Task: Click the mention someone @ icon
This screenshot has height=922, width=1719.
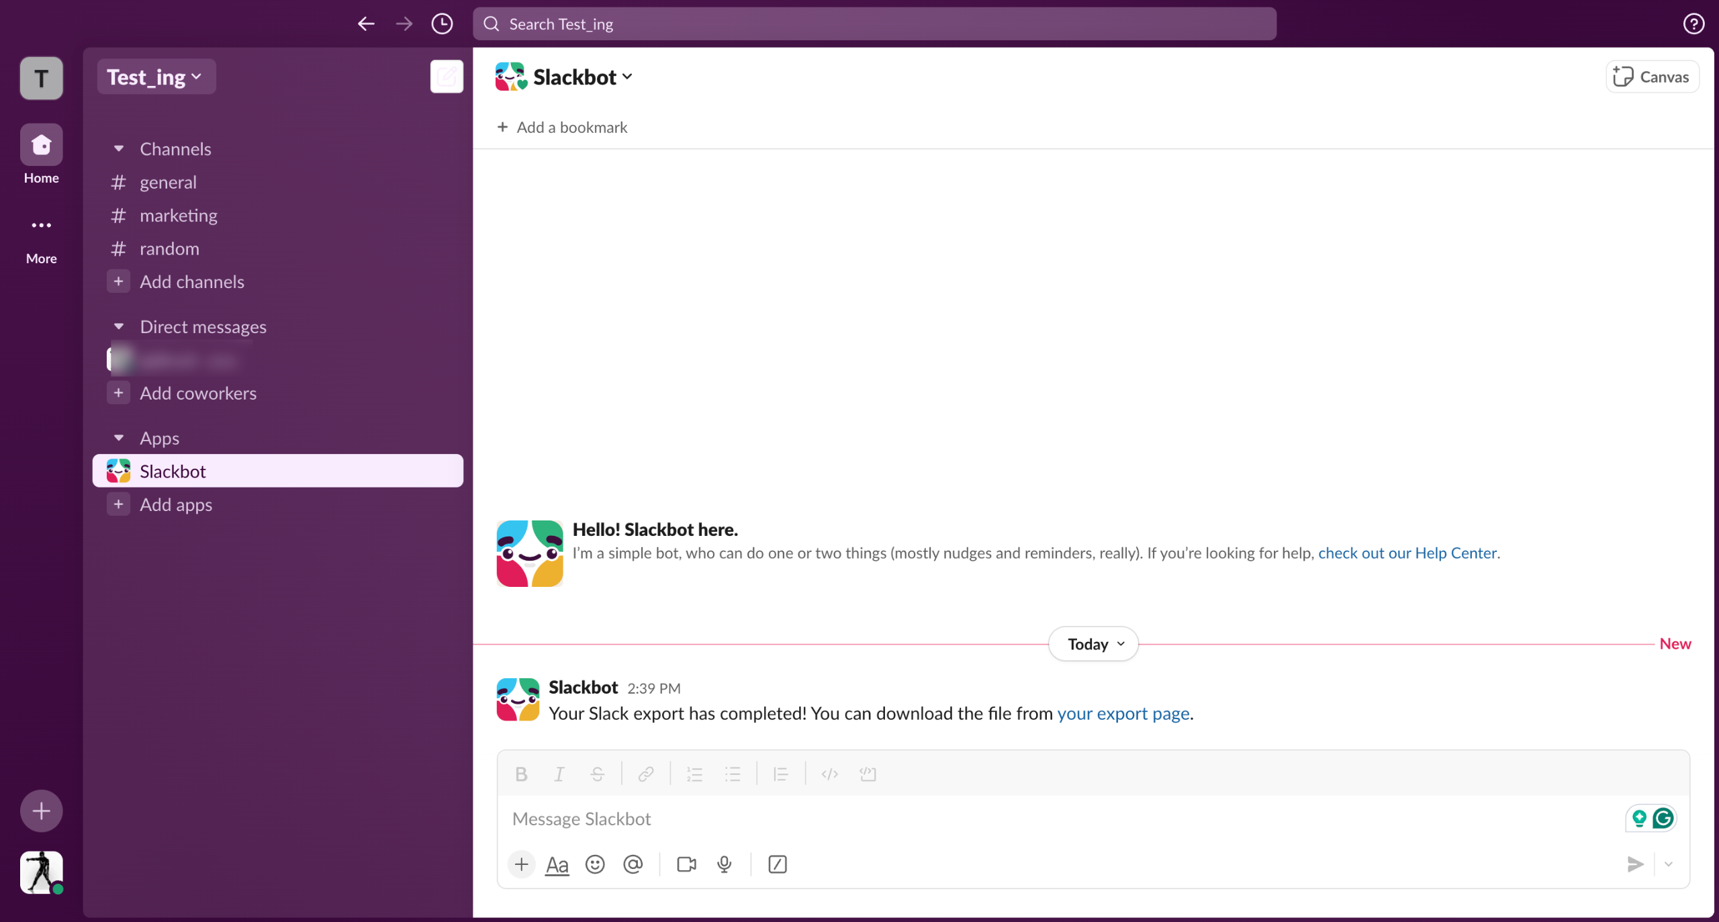Action: click(x=633, y=864)
